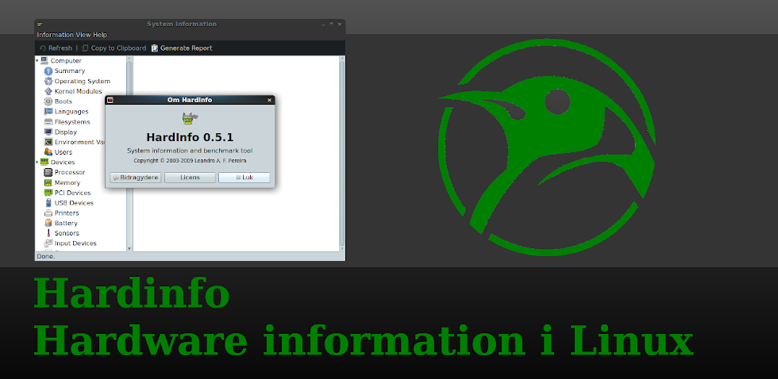The height and width of the screenshot is (379, 778).
Task: Select the Operating System gear icon
Action: click(x=48, y=82)
